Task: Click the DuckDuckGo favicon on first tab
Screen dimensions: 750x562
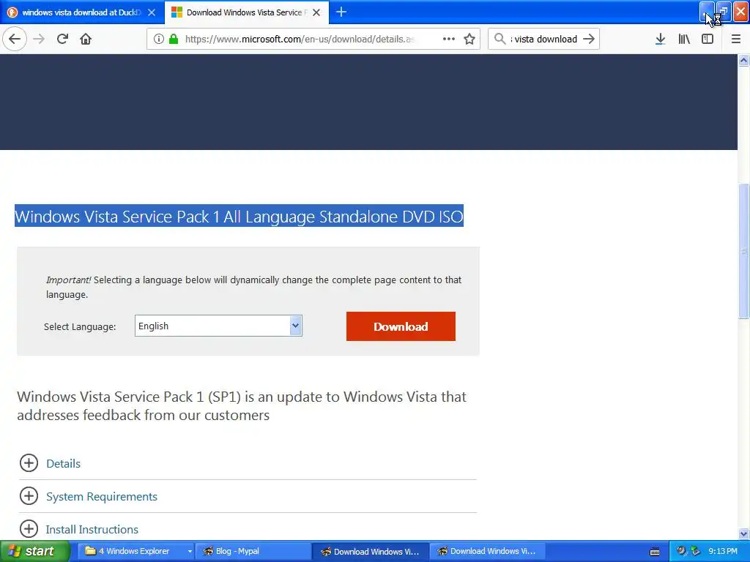Action: [x=12, y=12]
